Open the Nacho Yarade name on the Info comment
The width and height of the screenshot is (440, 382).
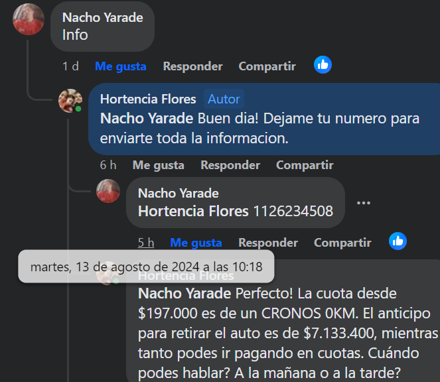pos(103,18)
